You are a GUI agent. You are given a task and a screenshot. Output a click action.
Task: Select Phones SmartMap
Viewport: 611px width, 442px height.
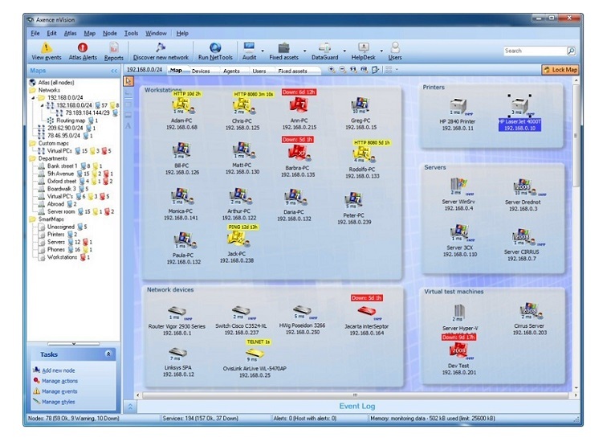click(55, 250)
